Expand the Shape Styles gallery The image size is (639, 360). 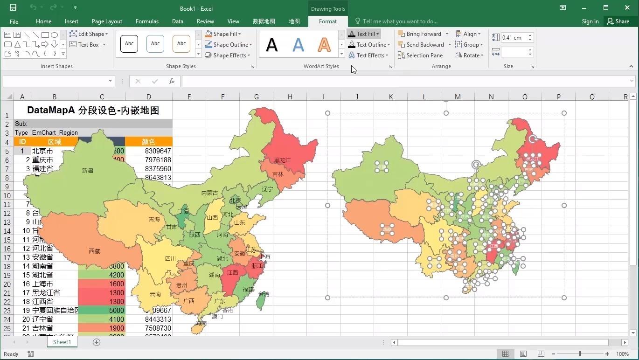coord(199,55)
